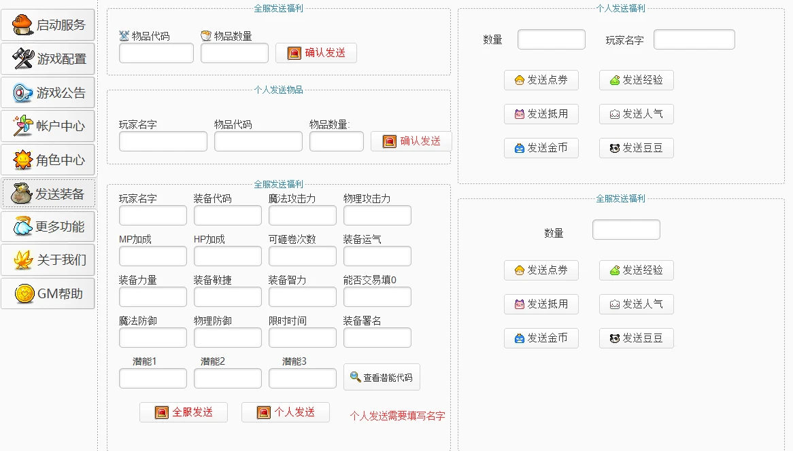Click 发送经验 in 个人发送福利

pos(636,80)
